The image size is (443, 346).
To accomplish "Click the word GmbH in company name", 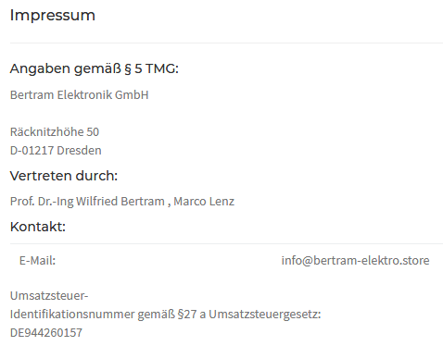I will pyautogui.click(x=132, y=94).
